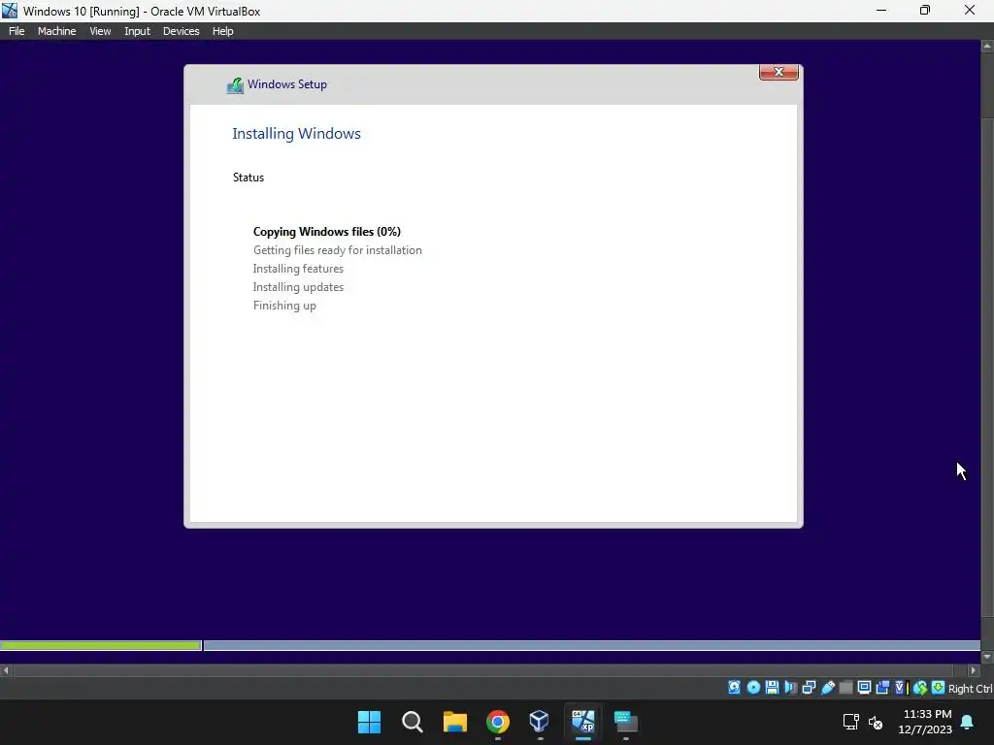The image size is (994, 745).
Task: Click the Right Ctrl host key label
Action: (970, 689)
